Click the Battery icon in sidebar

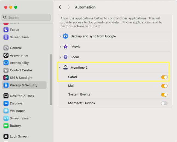[x=6, y=126]
